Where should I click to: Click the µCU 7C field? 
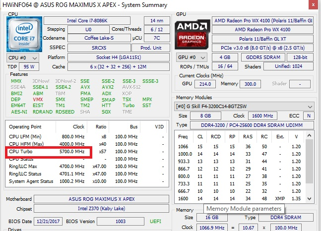(157, 38)
